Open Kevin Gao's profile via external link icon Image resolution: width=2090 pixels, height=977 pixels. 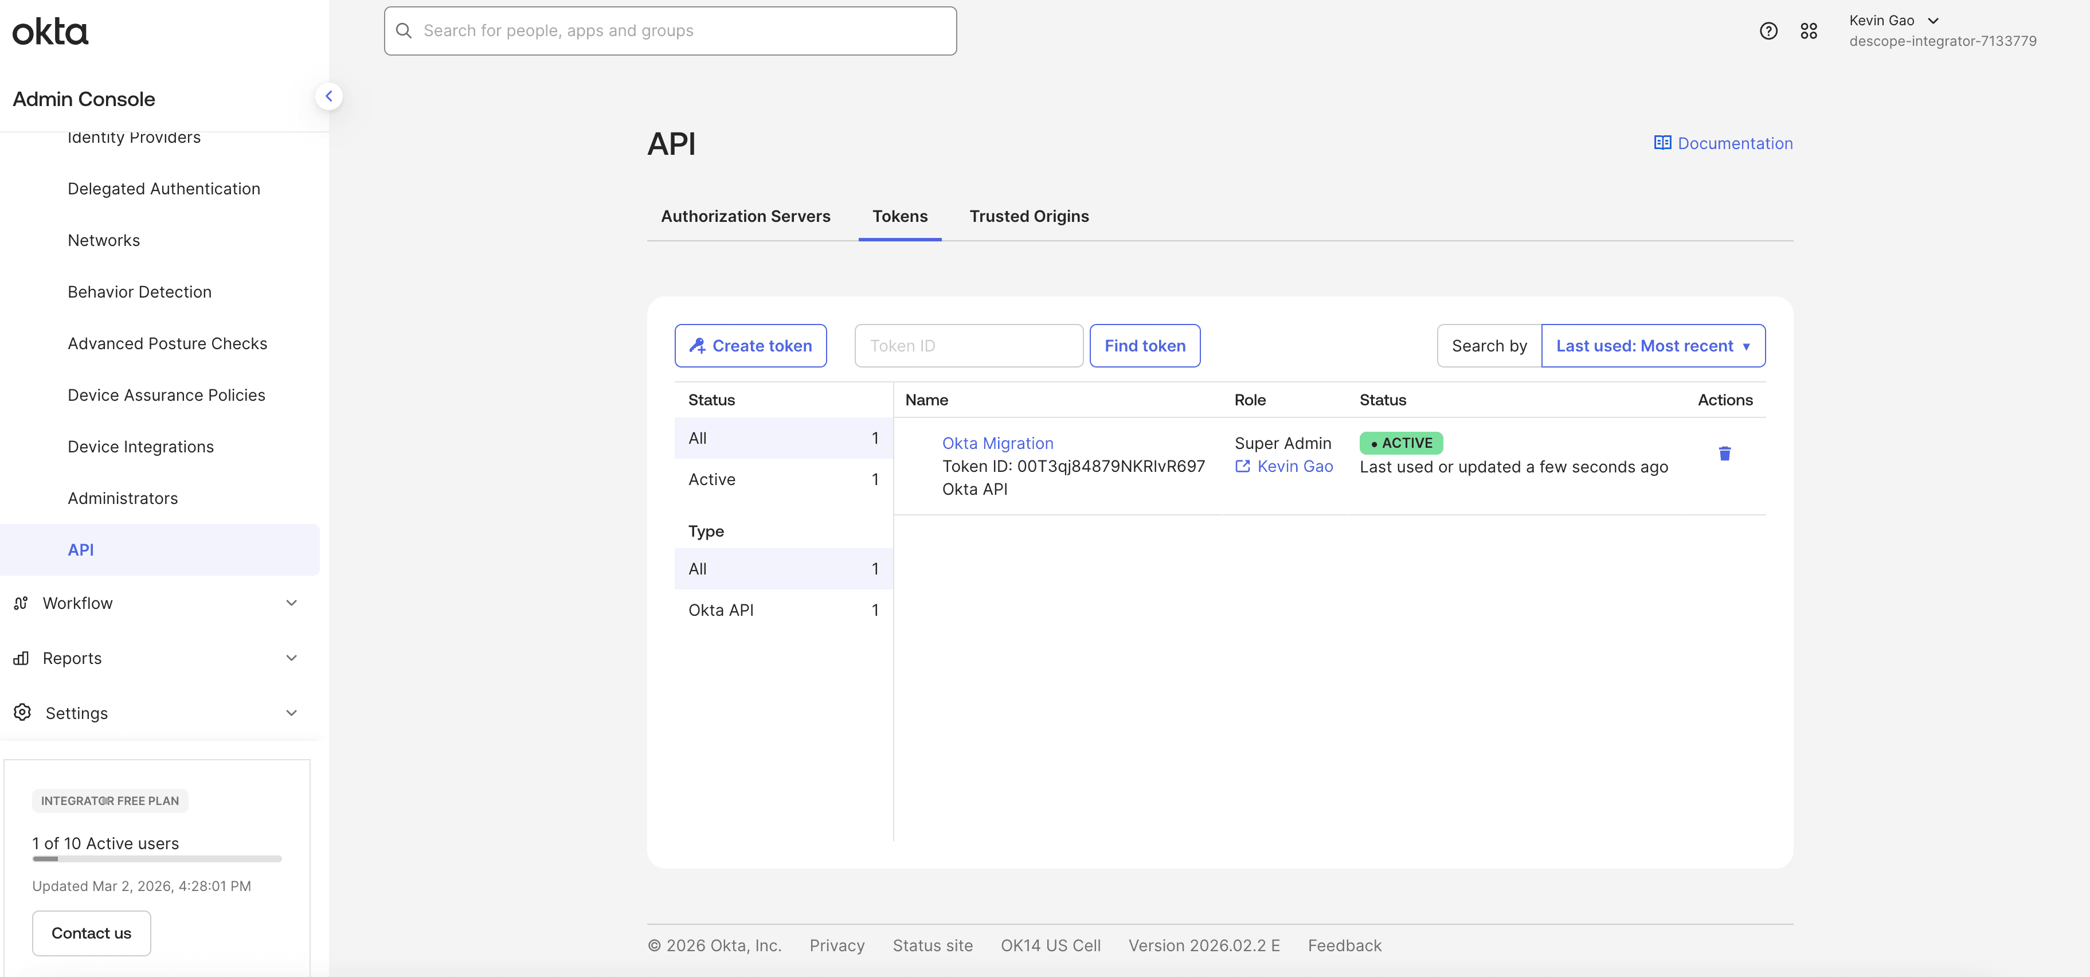pyautogui.click(x=1244, y=467)
